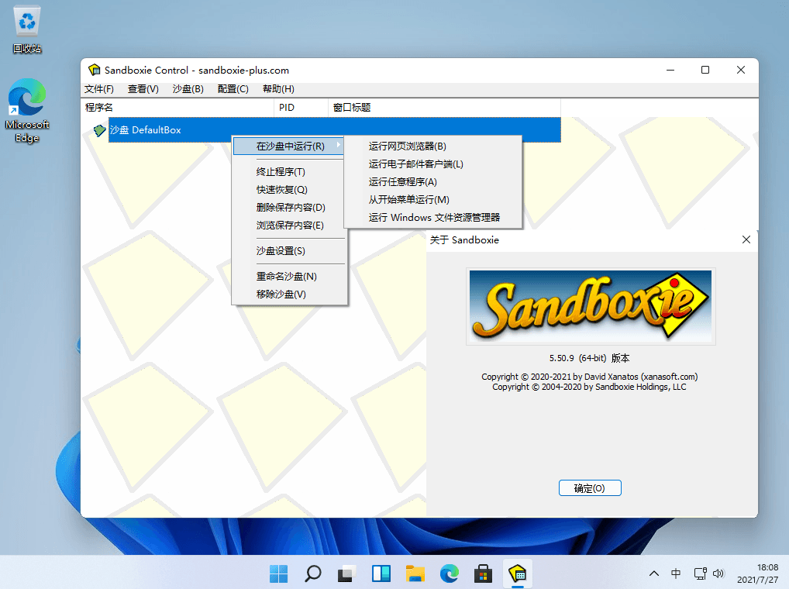789x589 pixels.
Task: Open the Microsoft Edge desktop shortcut
Action: point(27,110)
